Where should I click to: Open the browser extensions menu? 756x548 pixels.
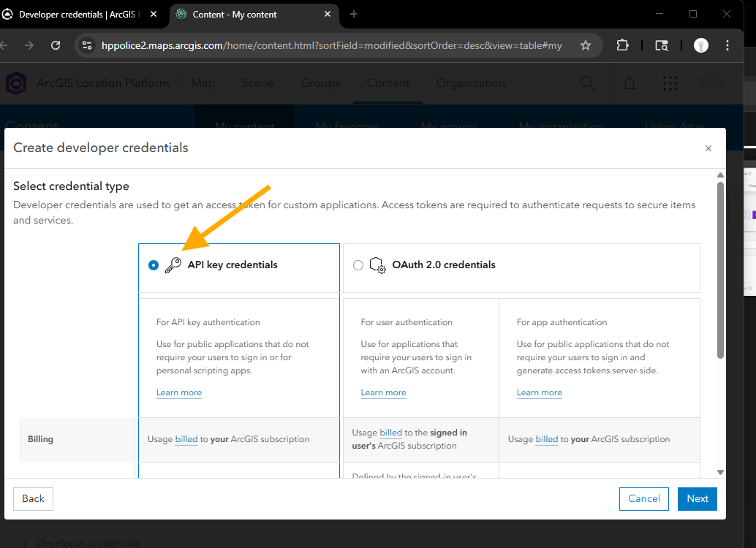tap(622, 45)
